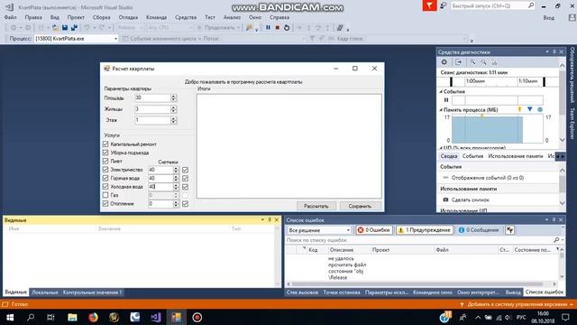Click the export icon in diagnostic tools
The width and height of the screenshot is (577, 325).
tap(458, 62)
